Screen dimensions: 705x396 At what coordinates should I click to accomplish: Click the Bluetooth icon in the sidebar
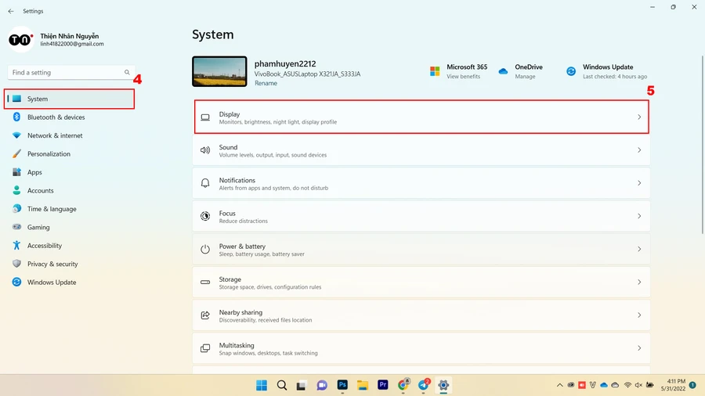tap(16, 117)
